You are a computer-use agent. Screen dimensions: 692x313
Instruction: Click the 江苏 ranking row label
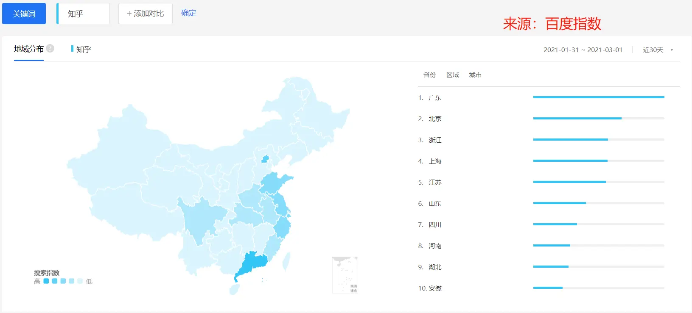tap(435, 183)
